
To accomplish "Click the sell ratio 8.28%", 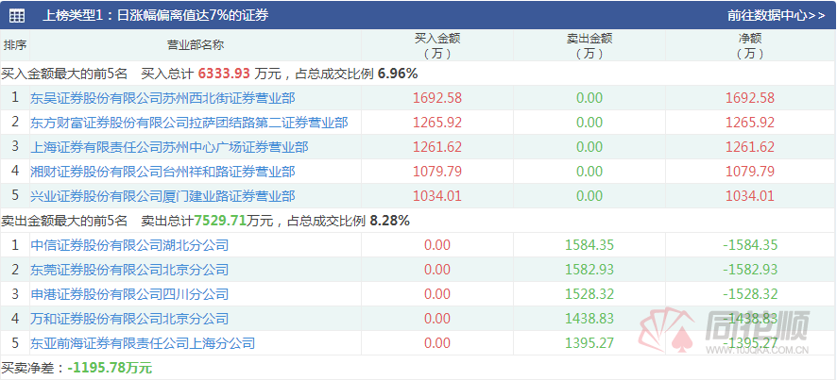I will pos(389,221).
